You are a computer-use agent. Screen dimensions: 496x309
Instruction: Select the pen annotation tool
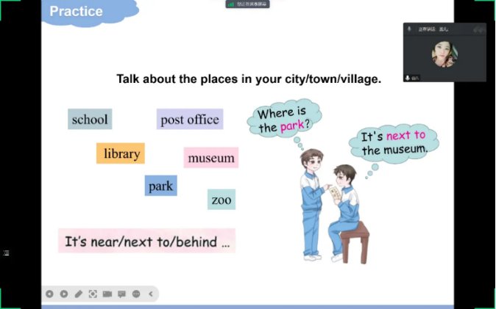[x=79, y=294]
